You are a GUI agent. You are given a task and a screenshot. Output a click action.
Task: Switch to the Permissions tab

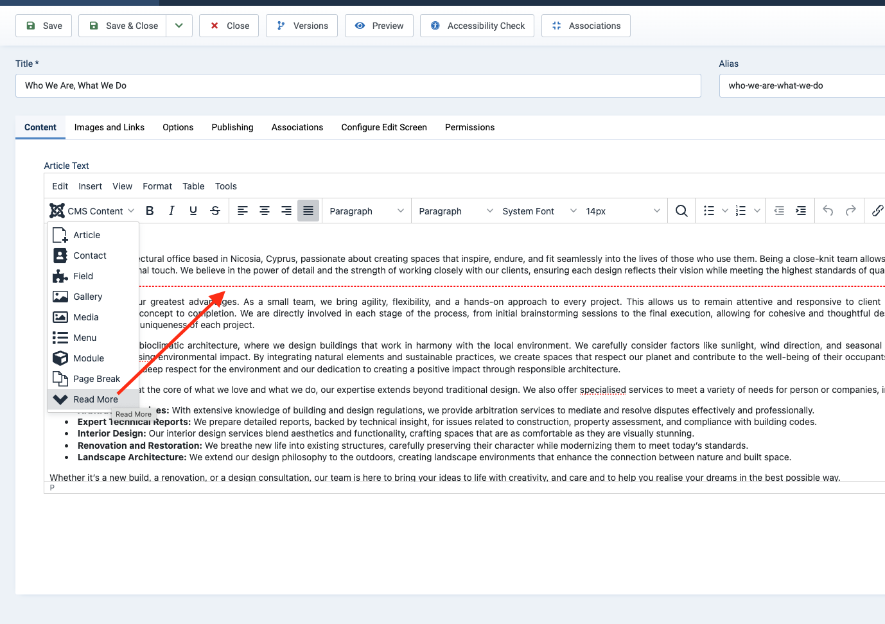(470, 127)
